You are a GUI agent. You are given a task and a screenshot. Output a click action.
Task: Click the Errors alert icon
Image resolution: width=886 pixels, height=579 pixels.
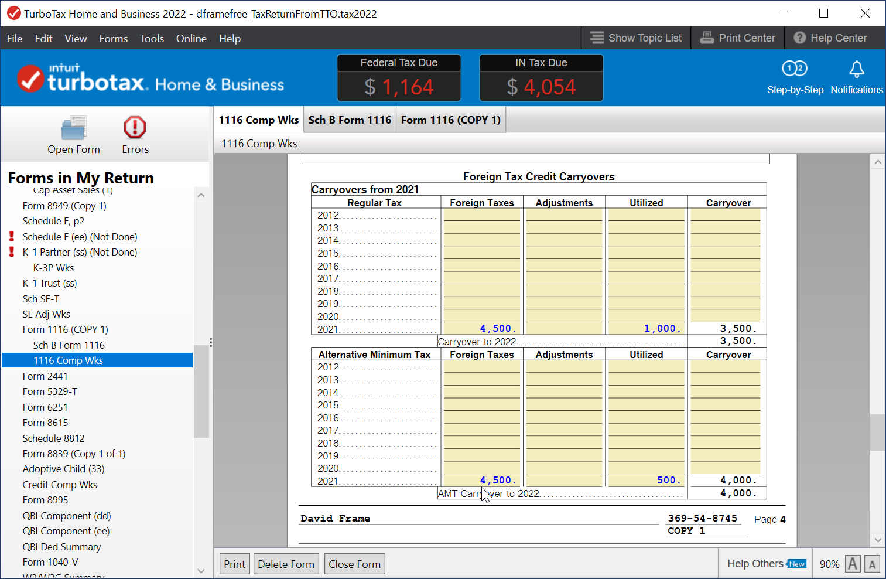[135, 128]
